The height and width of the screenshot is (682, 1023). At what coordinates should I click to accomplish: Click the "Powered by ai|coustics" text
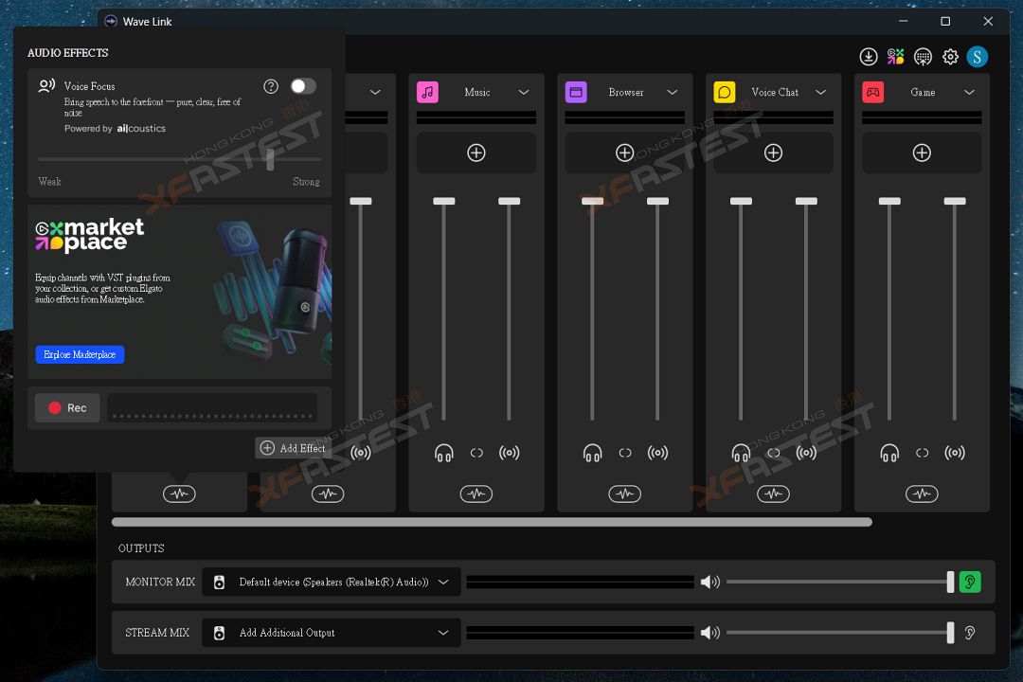pos(115,129)
